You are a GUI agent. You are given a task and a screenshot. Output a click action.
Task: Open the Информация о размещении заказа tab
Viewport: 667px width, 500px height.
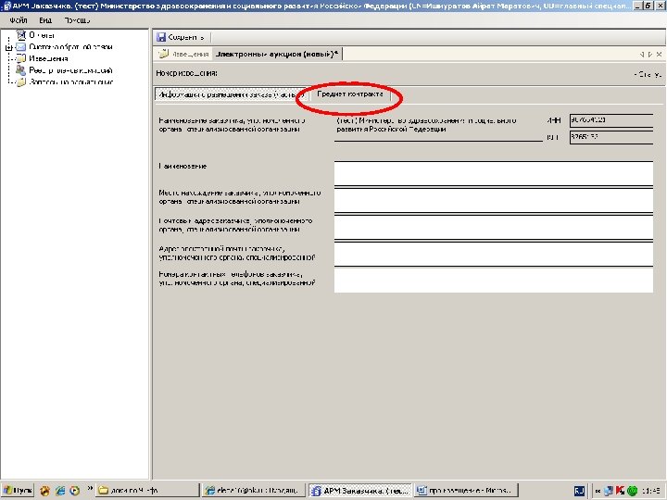point(230,94)
